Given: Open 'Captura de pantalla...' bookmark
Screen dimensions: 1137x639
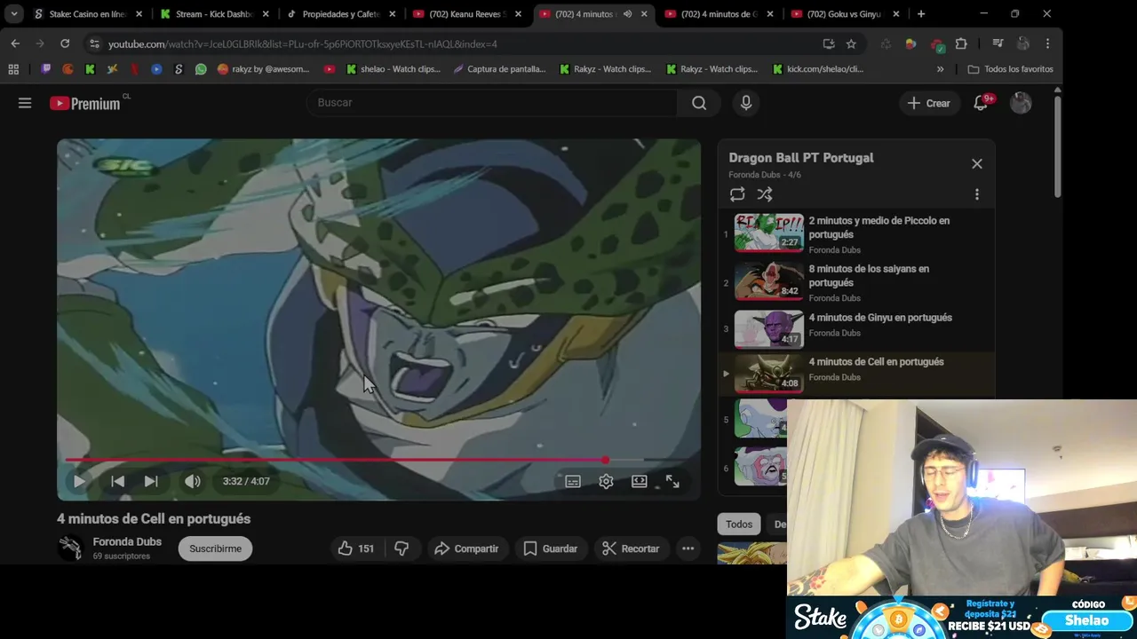Looking at the screenshot, I should pos(499,69).
